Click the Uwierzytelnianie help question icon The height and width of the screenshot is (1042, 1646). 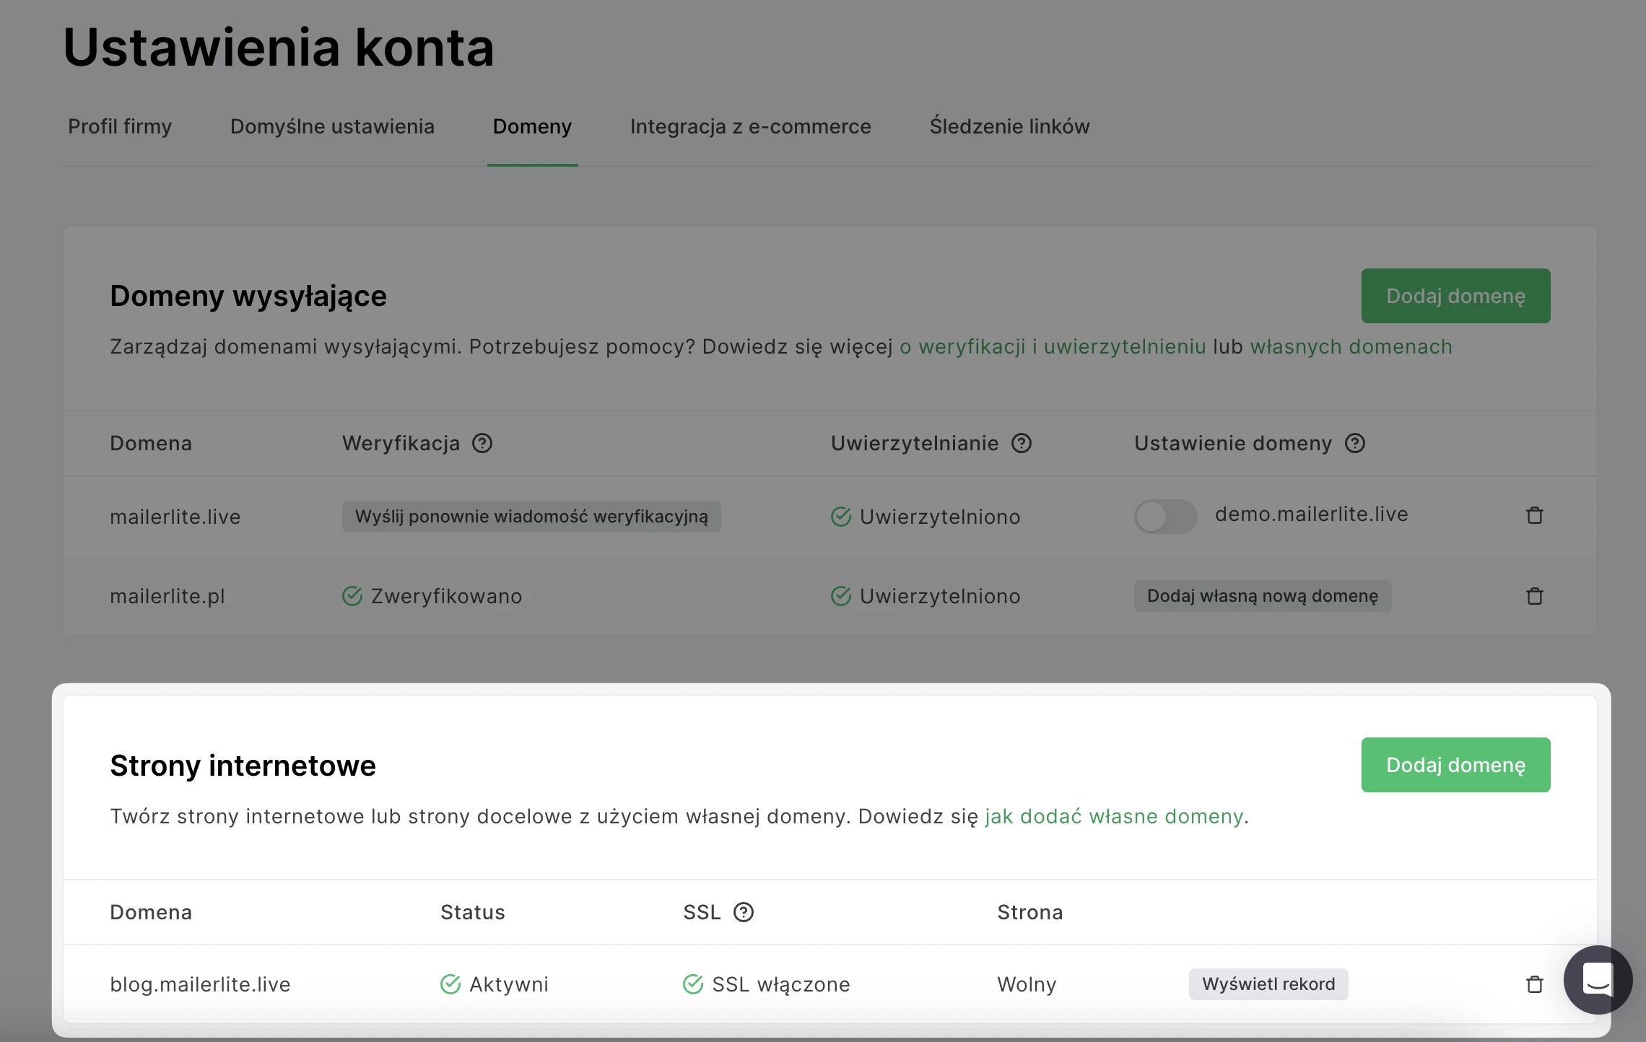point(1022,443)
